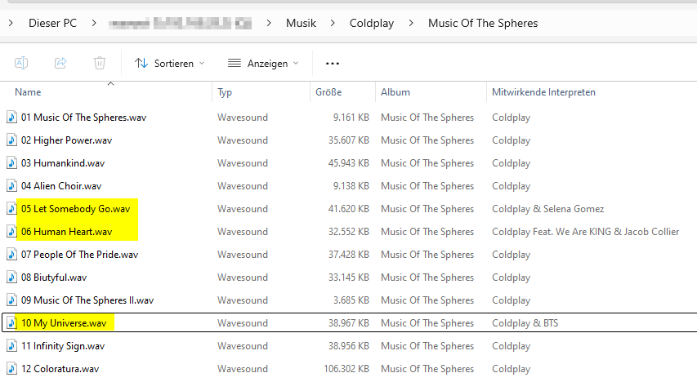This screenshot has width=697, height=382.
Task: Click the Delete trash can icon
Action: coord(100,63)
